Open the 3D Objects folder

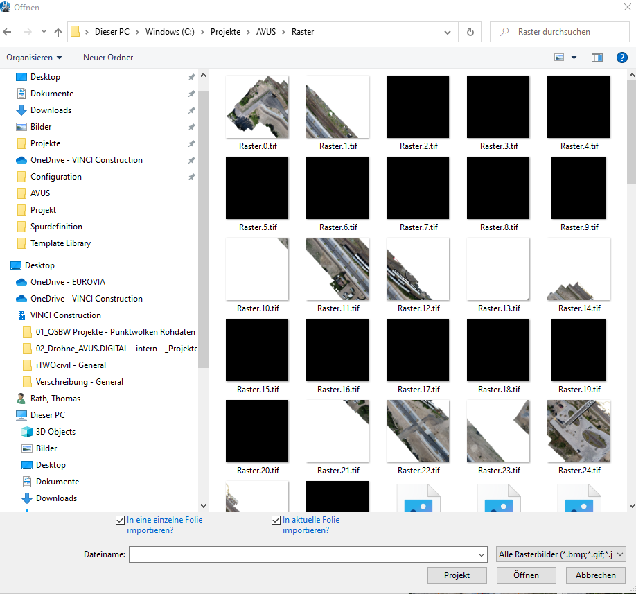click(x=55, y=432)
